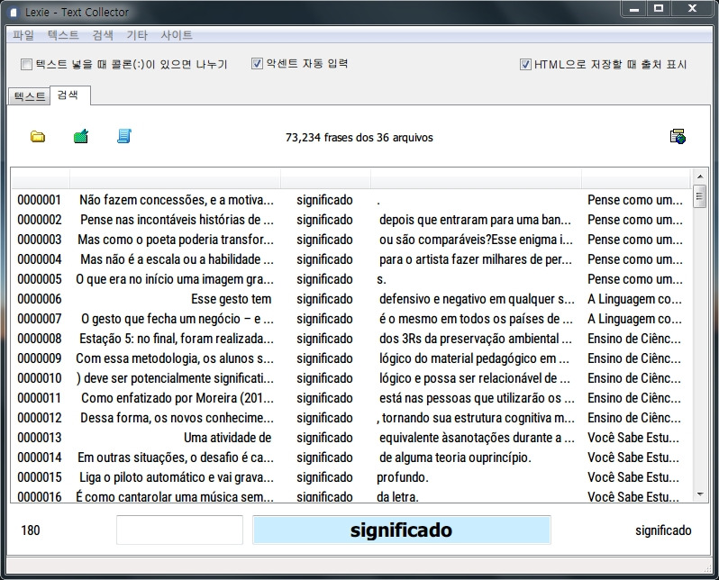The image size is (719, 580).
Task: Open the 사이트 menu
Action: [x=177, y=35]
